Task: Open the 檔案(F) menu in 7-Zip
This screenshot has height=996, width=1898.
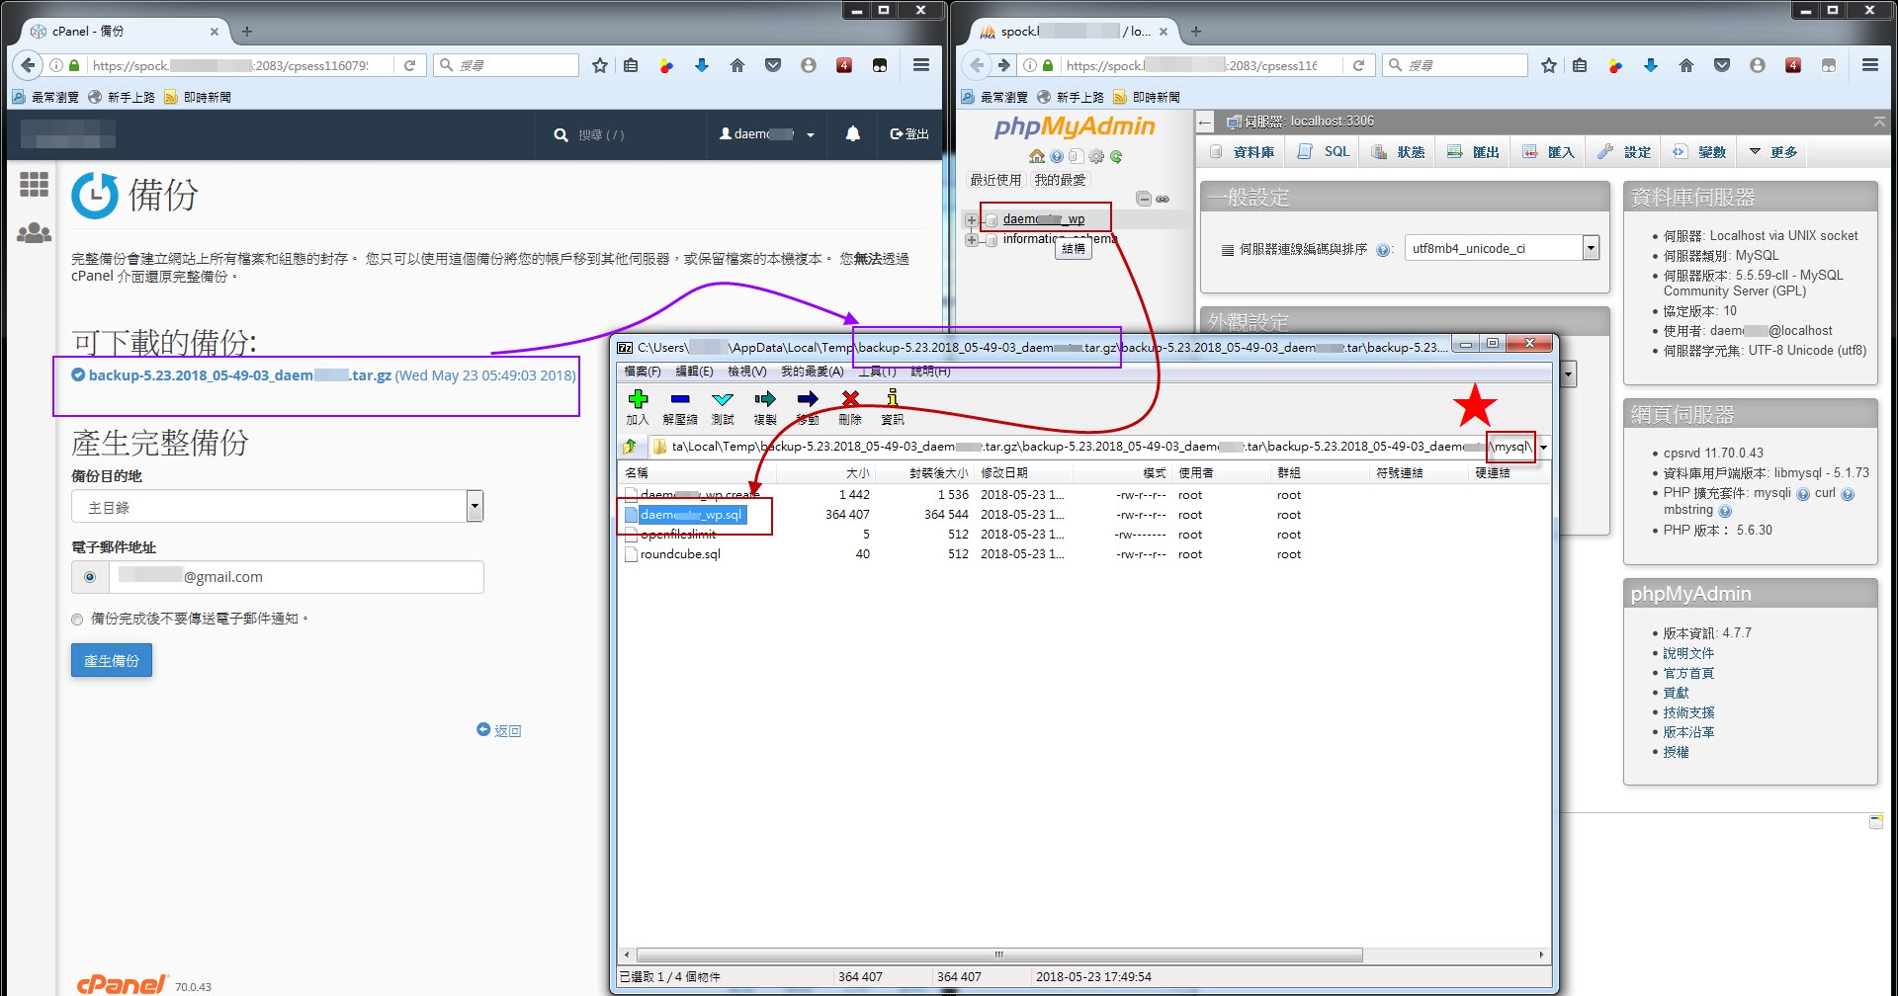Action: coord(643,372)
